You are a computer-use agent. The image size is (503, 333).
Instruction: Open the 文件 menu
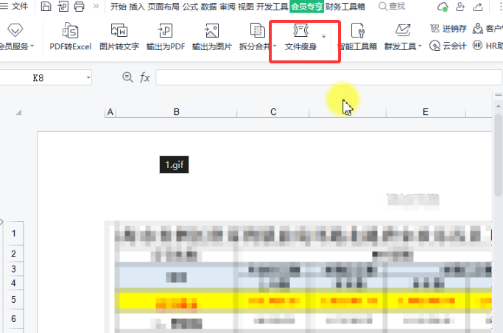click(15, 7)
